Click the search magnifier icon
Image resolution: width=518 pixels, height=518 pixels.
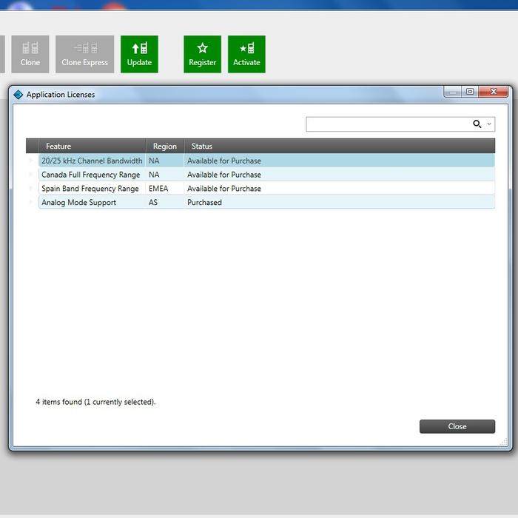pos(477,124)
